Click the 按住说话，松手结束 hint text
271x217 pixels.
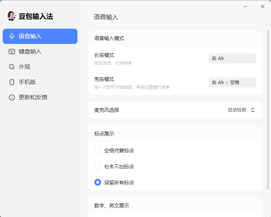[x=113, y=63]
